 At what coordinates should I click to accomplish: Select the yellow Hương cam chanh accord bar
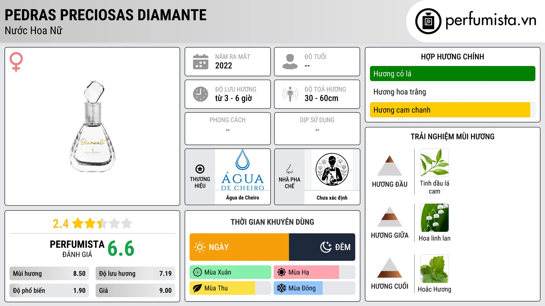coord(452,110)
